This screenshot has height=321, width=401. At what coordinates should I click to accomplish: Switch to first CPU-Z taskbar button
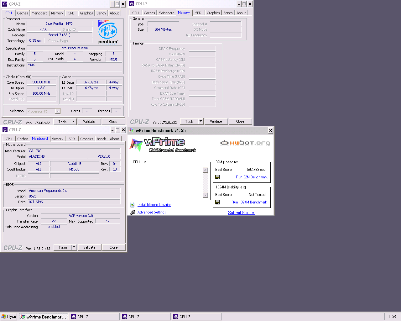coord(95,317)
